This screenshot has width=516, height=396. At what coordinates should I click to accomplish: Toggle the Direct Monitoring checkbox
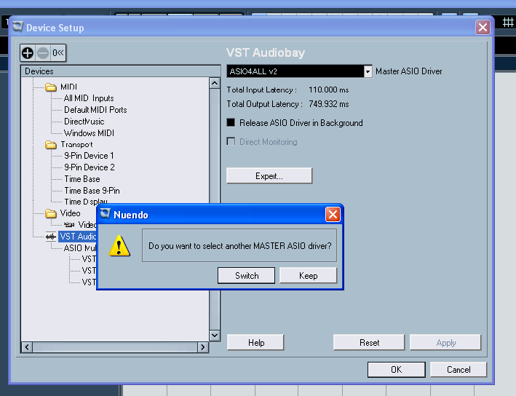click(x=231, y=142)
